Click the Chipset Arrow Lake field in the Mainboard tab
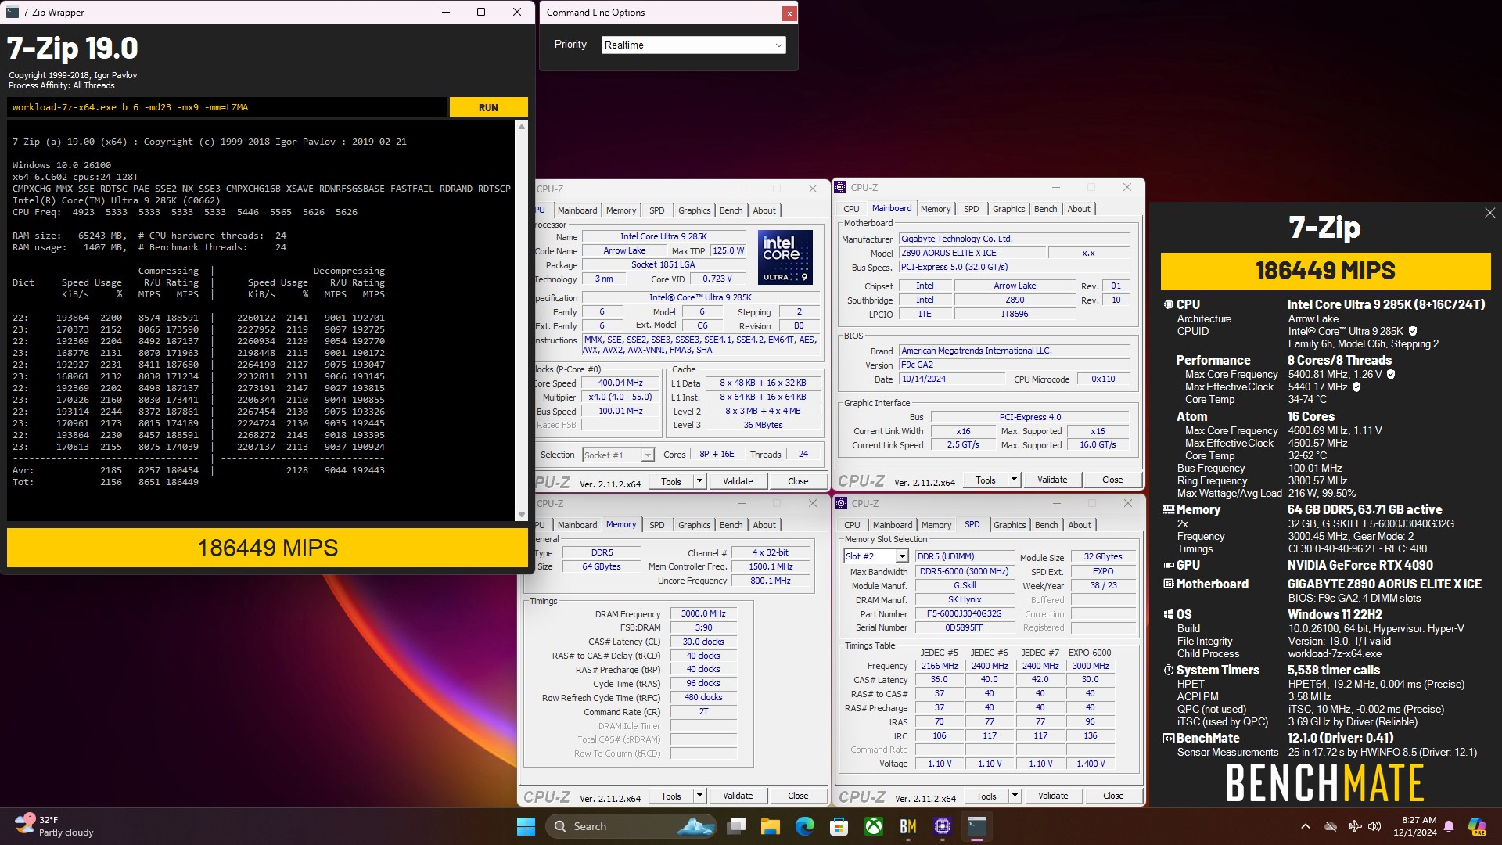 click(x=1015, y=286)
